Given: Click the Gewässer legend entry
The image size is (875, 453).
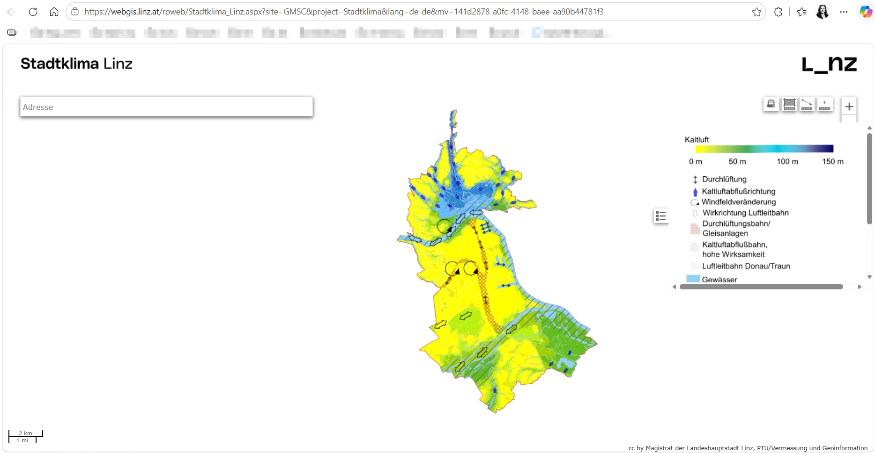Looking at the screenshot, I should tap(719, 280).
